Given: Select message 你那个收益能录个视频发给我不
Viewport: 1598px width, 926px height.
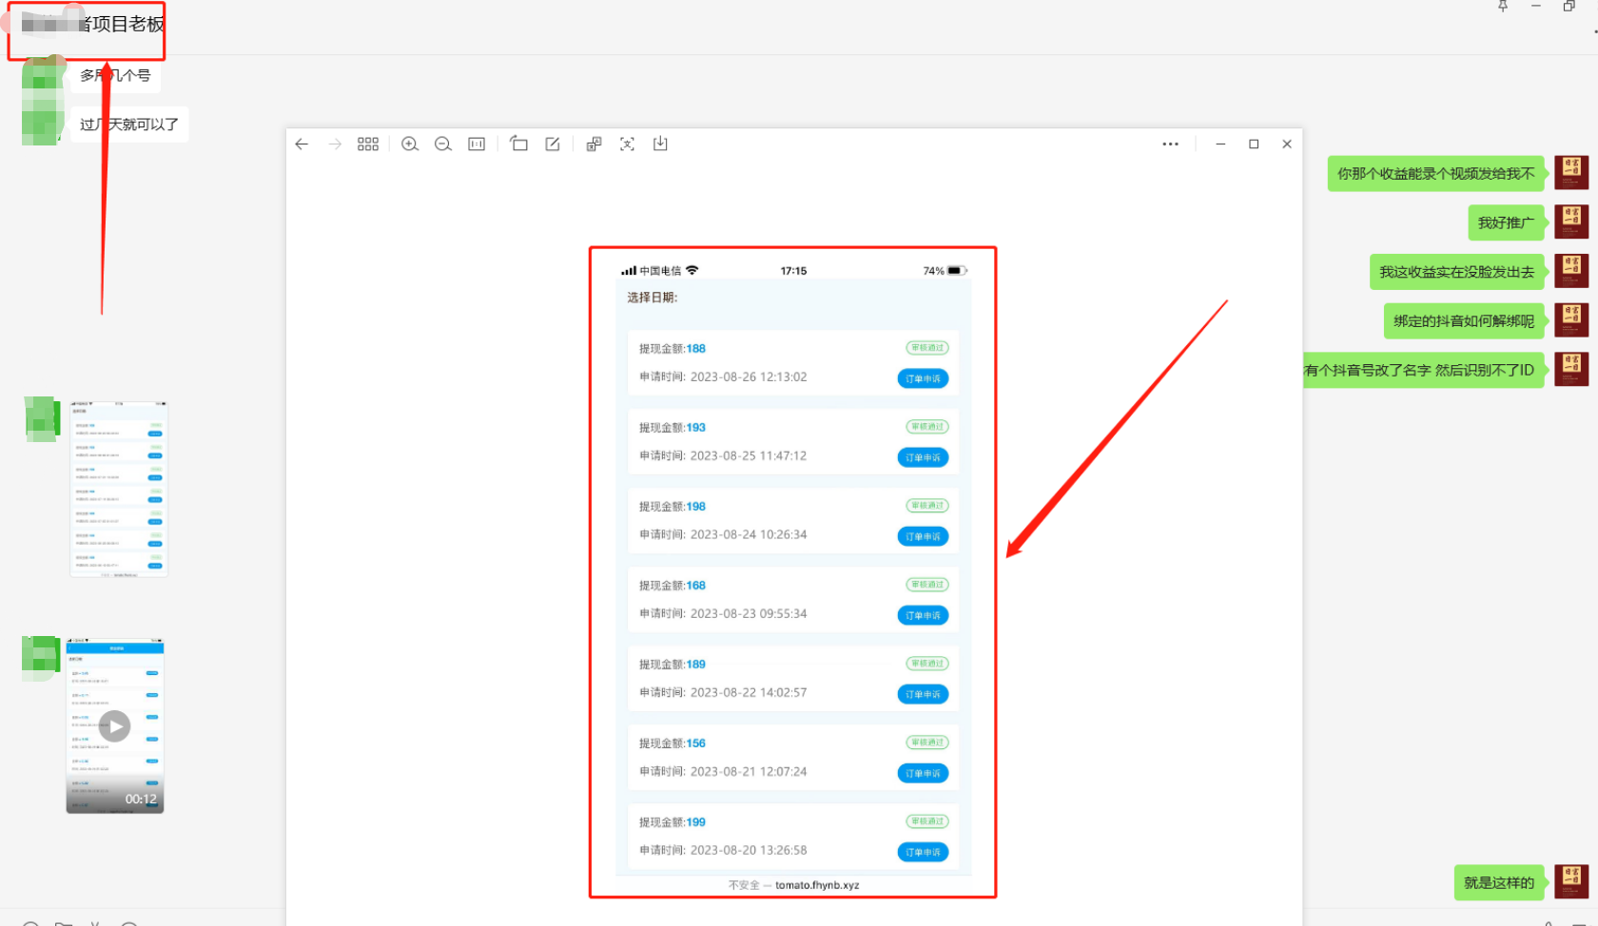Looking at the screenshot, I should [1435, 173].
